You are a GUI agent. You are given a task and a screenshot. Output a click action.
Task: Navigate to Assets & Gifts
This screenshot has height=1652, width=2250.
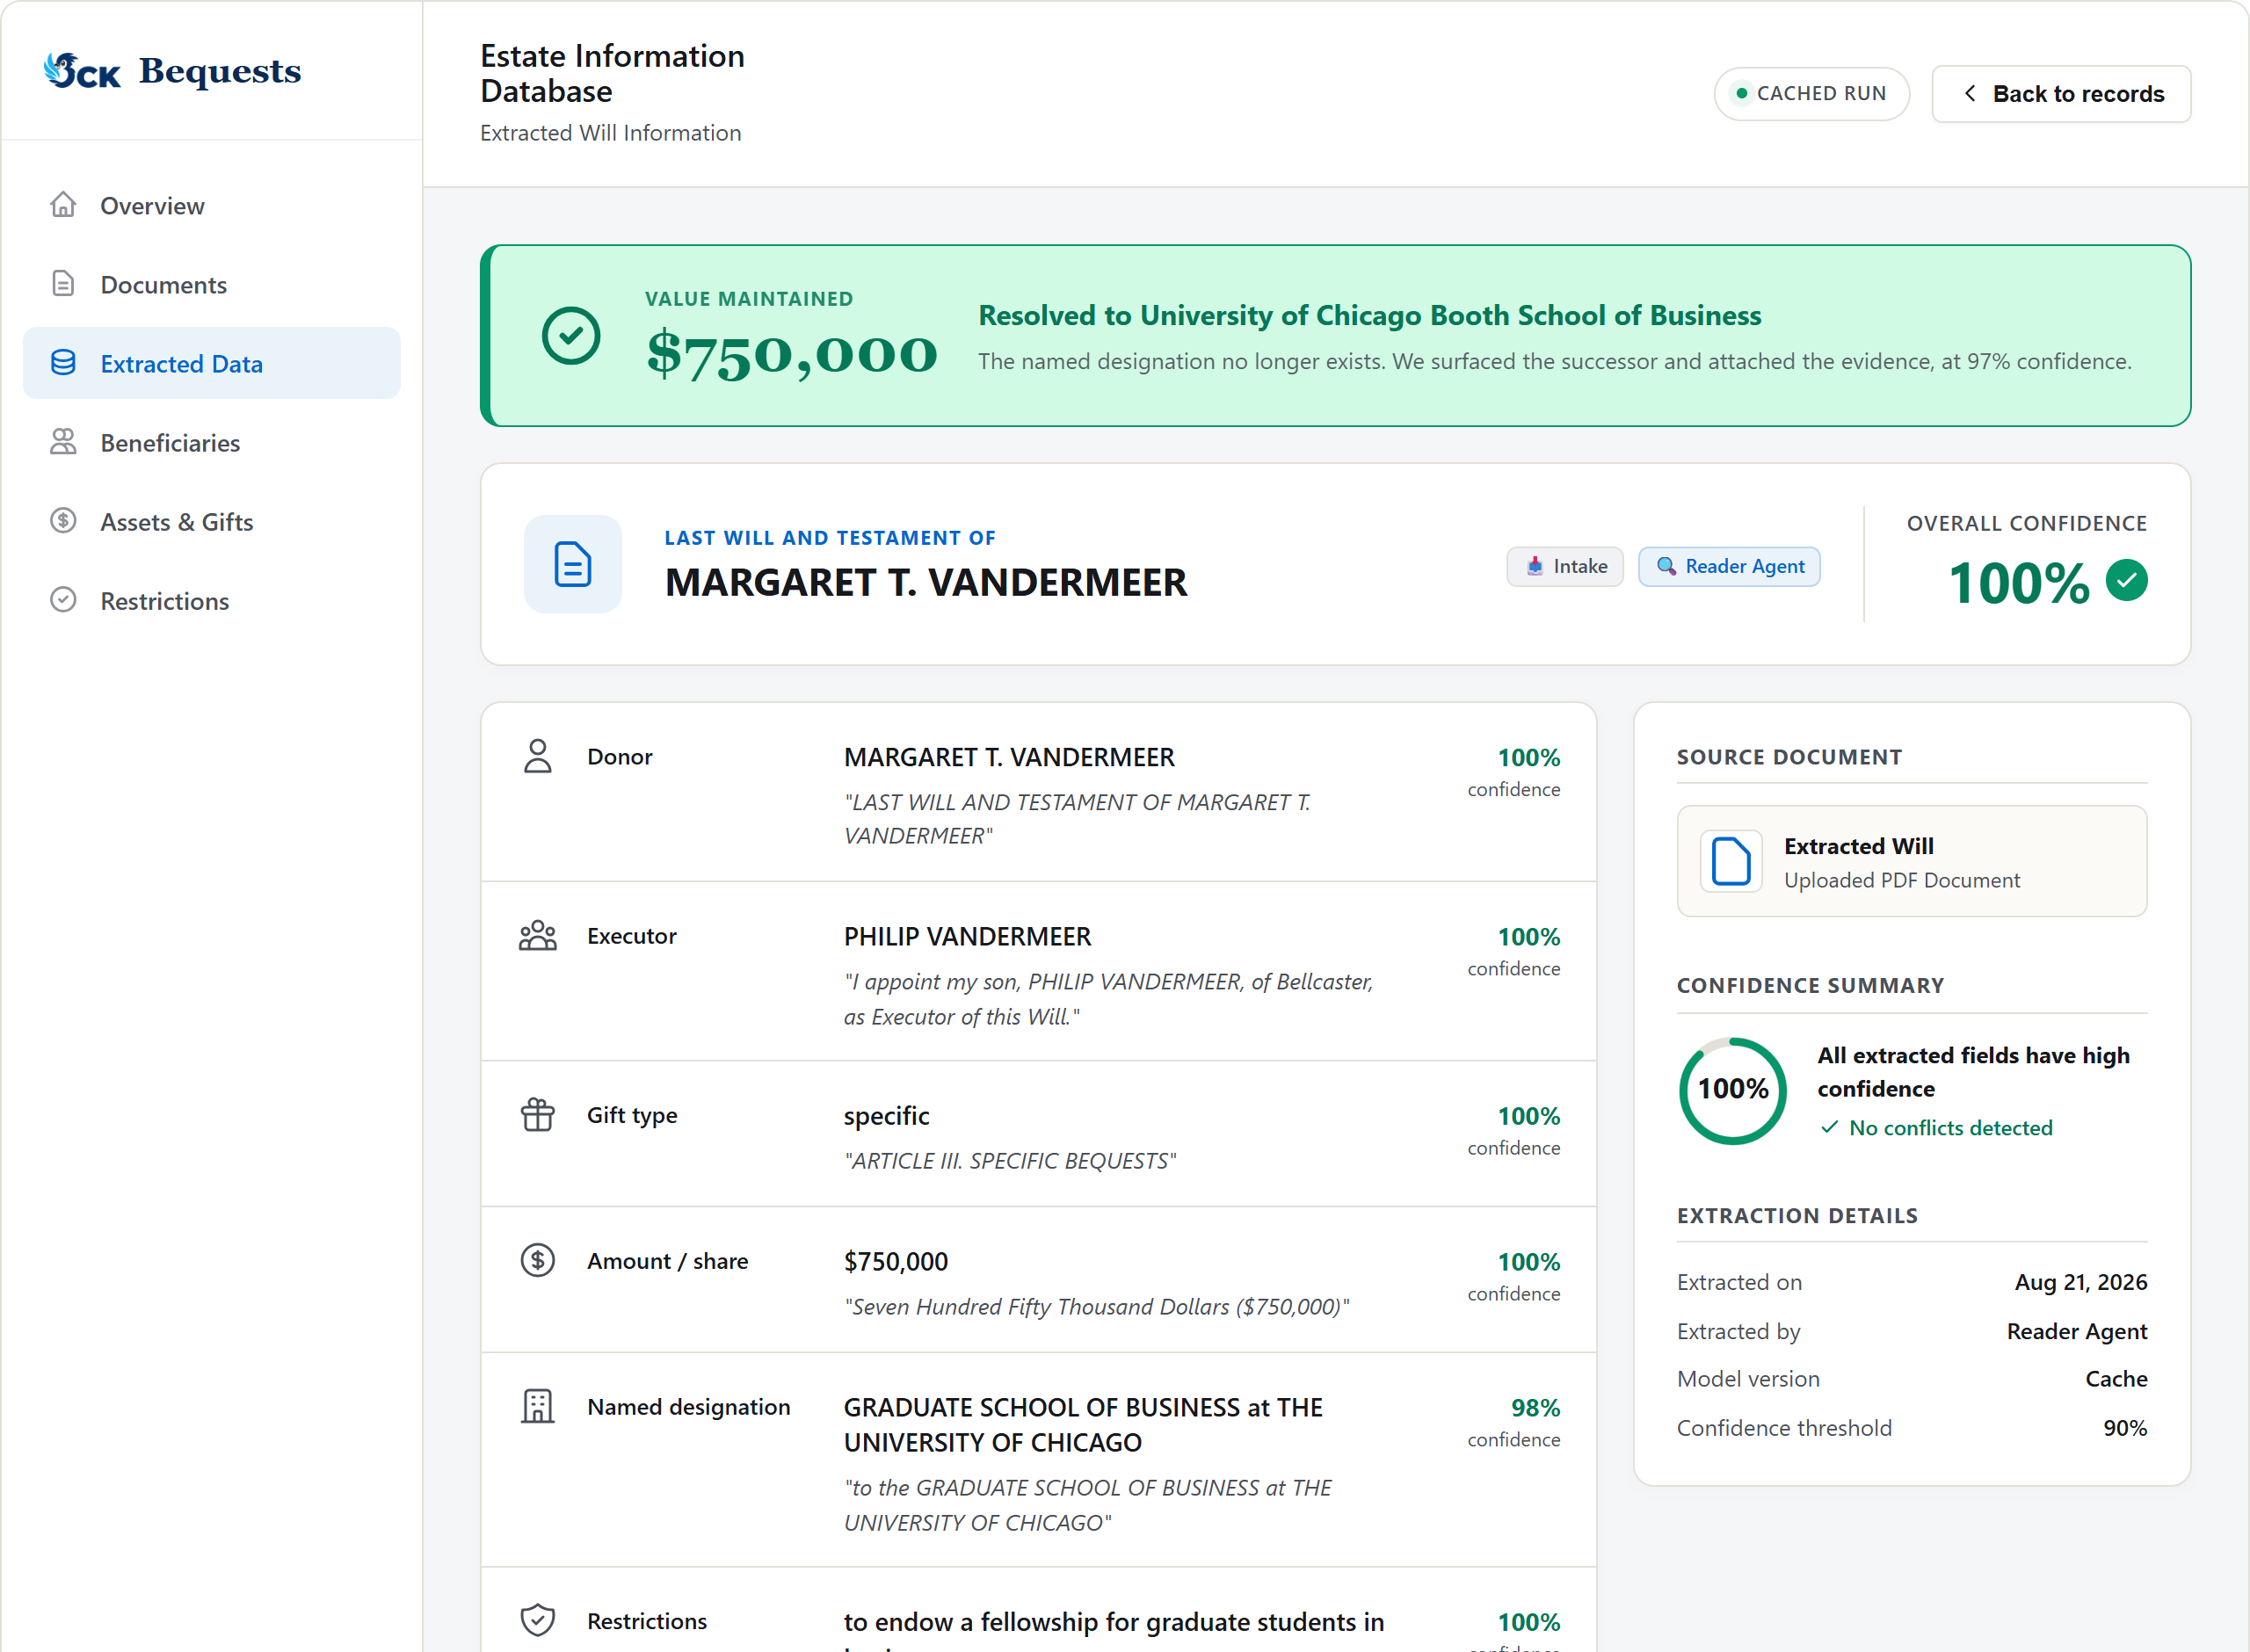coord(211,521)
